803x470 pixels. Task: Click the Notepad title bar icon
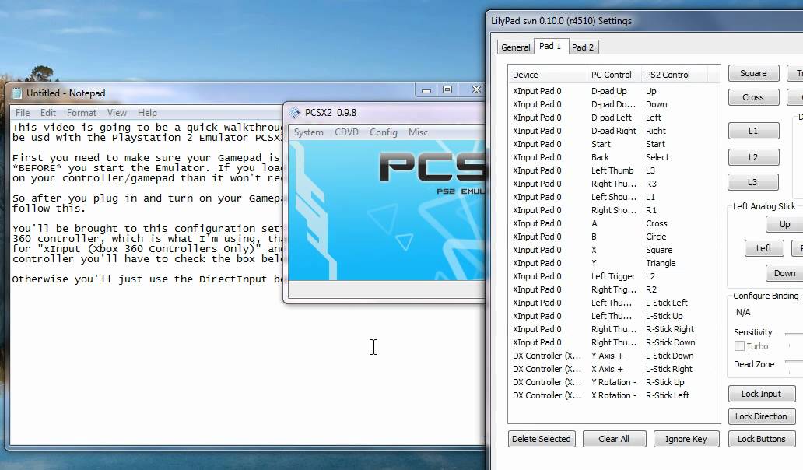coord(17,93)
